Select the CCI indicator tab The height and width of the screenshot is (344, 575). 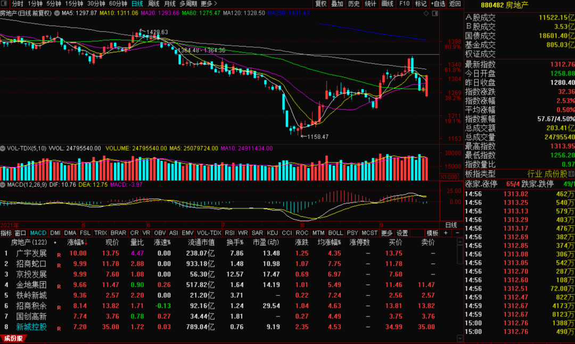(x=287, y=233)
